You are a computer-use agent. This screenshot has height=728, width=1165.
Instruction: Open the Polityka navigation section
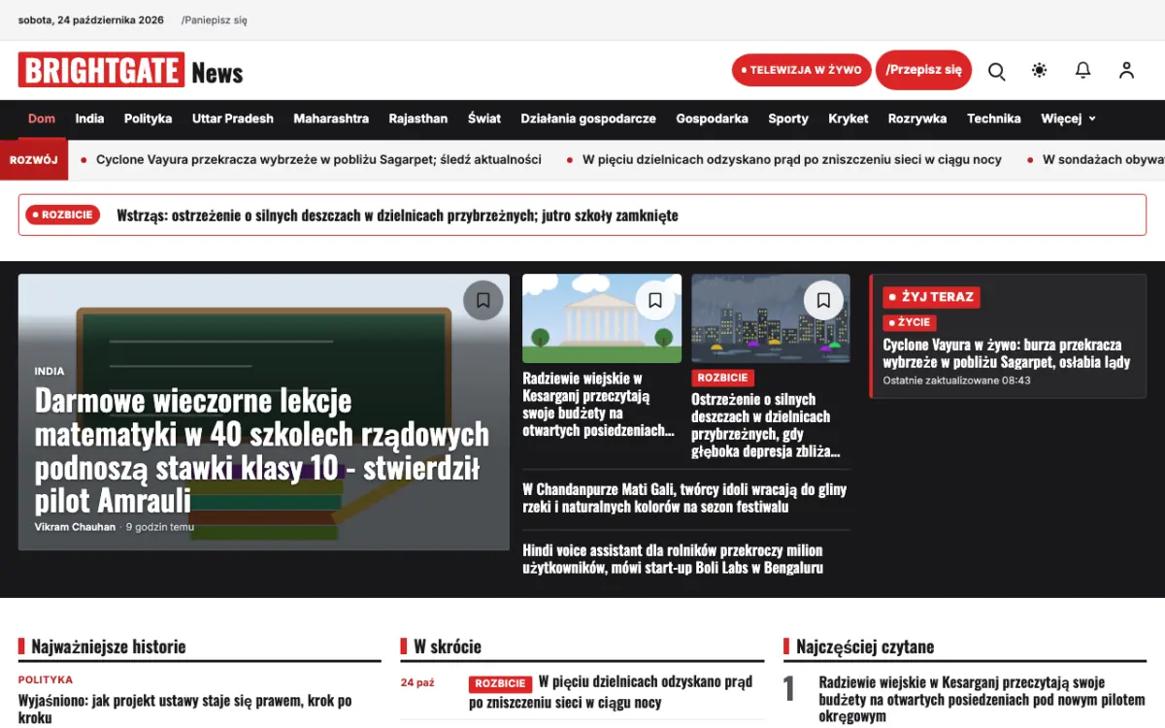point(148,118)
